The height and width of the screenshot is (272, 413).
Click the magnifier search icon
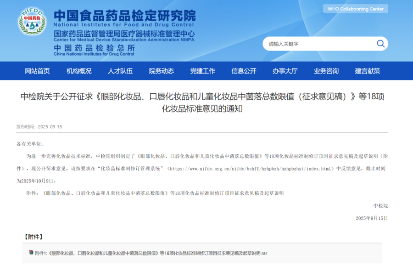point(380,44)
